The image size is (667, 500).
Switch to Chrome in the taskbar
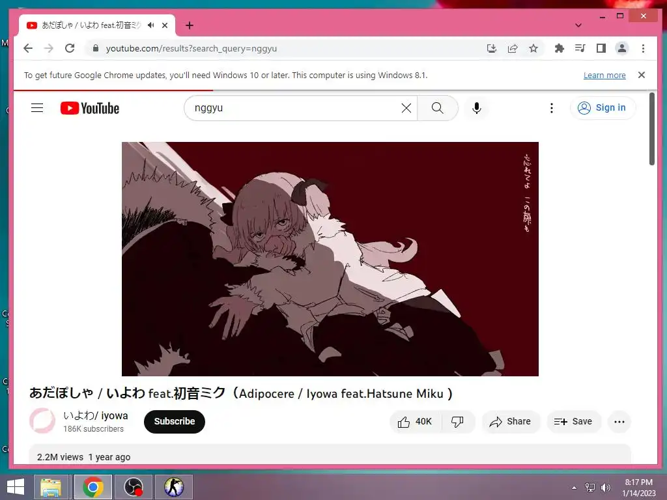92,487
